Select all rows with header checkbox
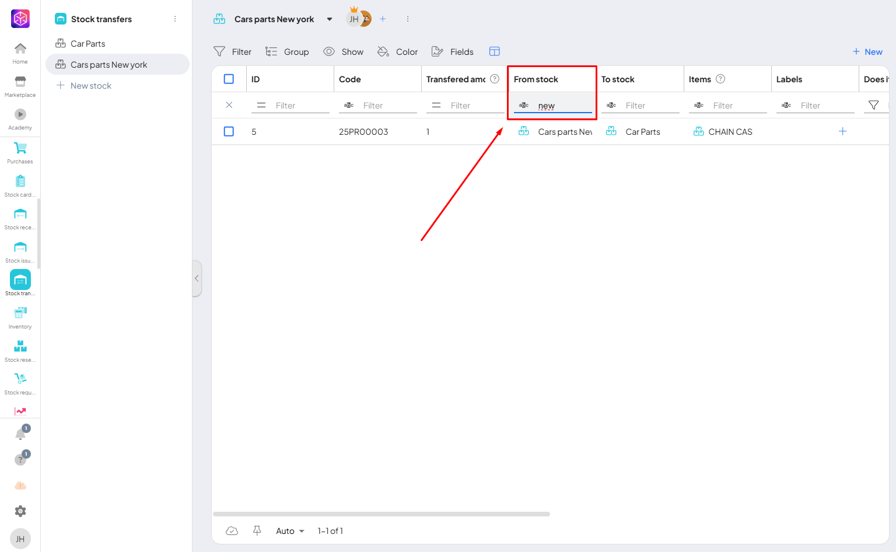Viewport: 896px width, 552px height. tap(229, 79)
